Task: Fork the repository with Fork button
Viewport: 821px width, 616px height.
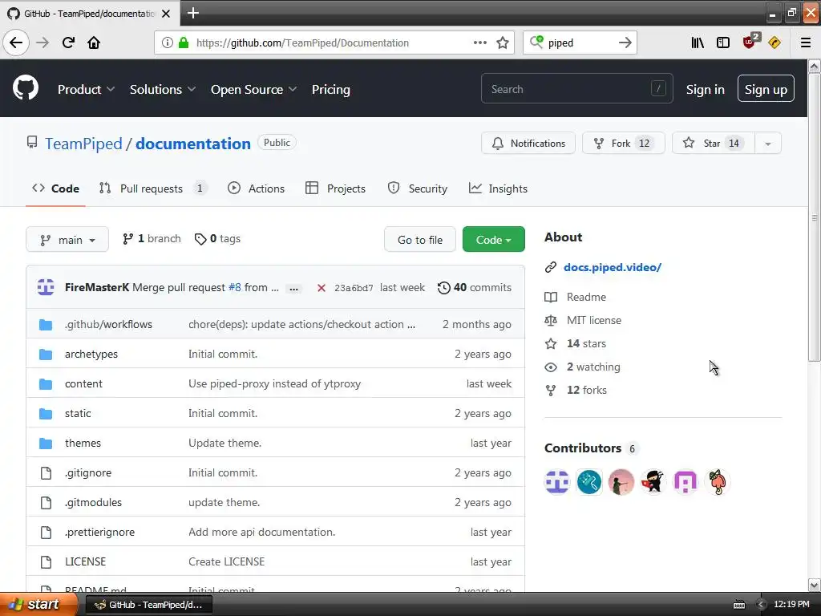Action: [x=624, y=144]
